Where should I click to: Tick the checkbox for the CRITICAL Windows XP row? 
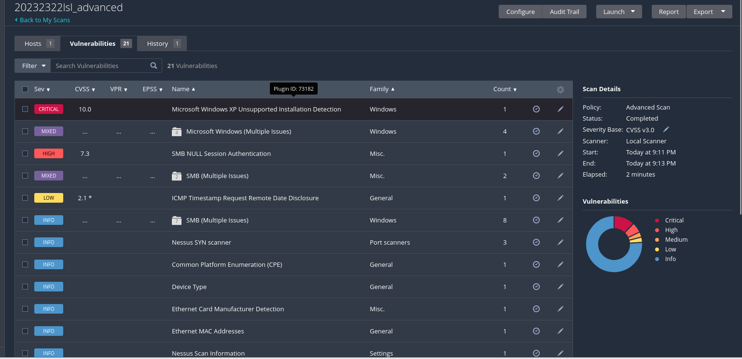point(25,109)
